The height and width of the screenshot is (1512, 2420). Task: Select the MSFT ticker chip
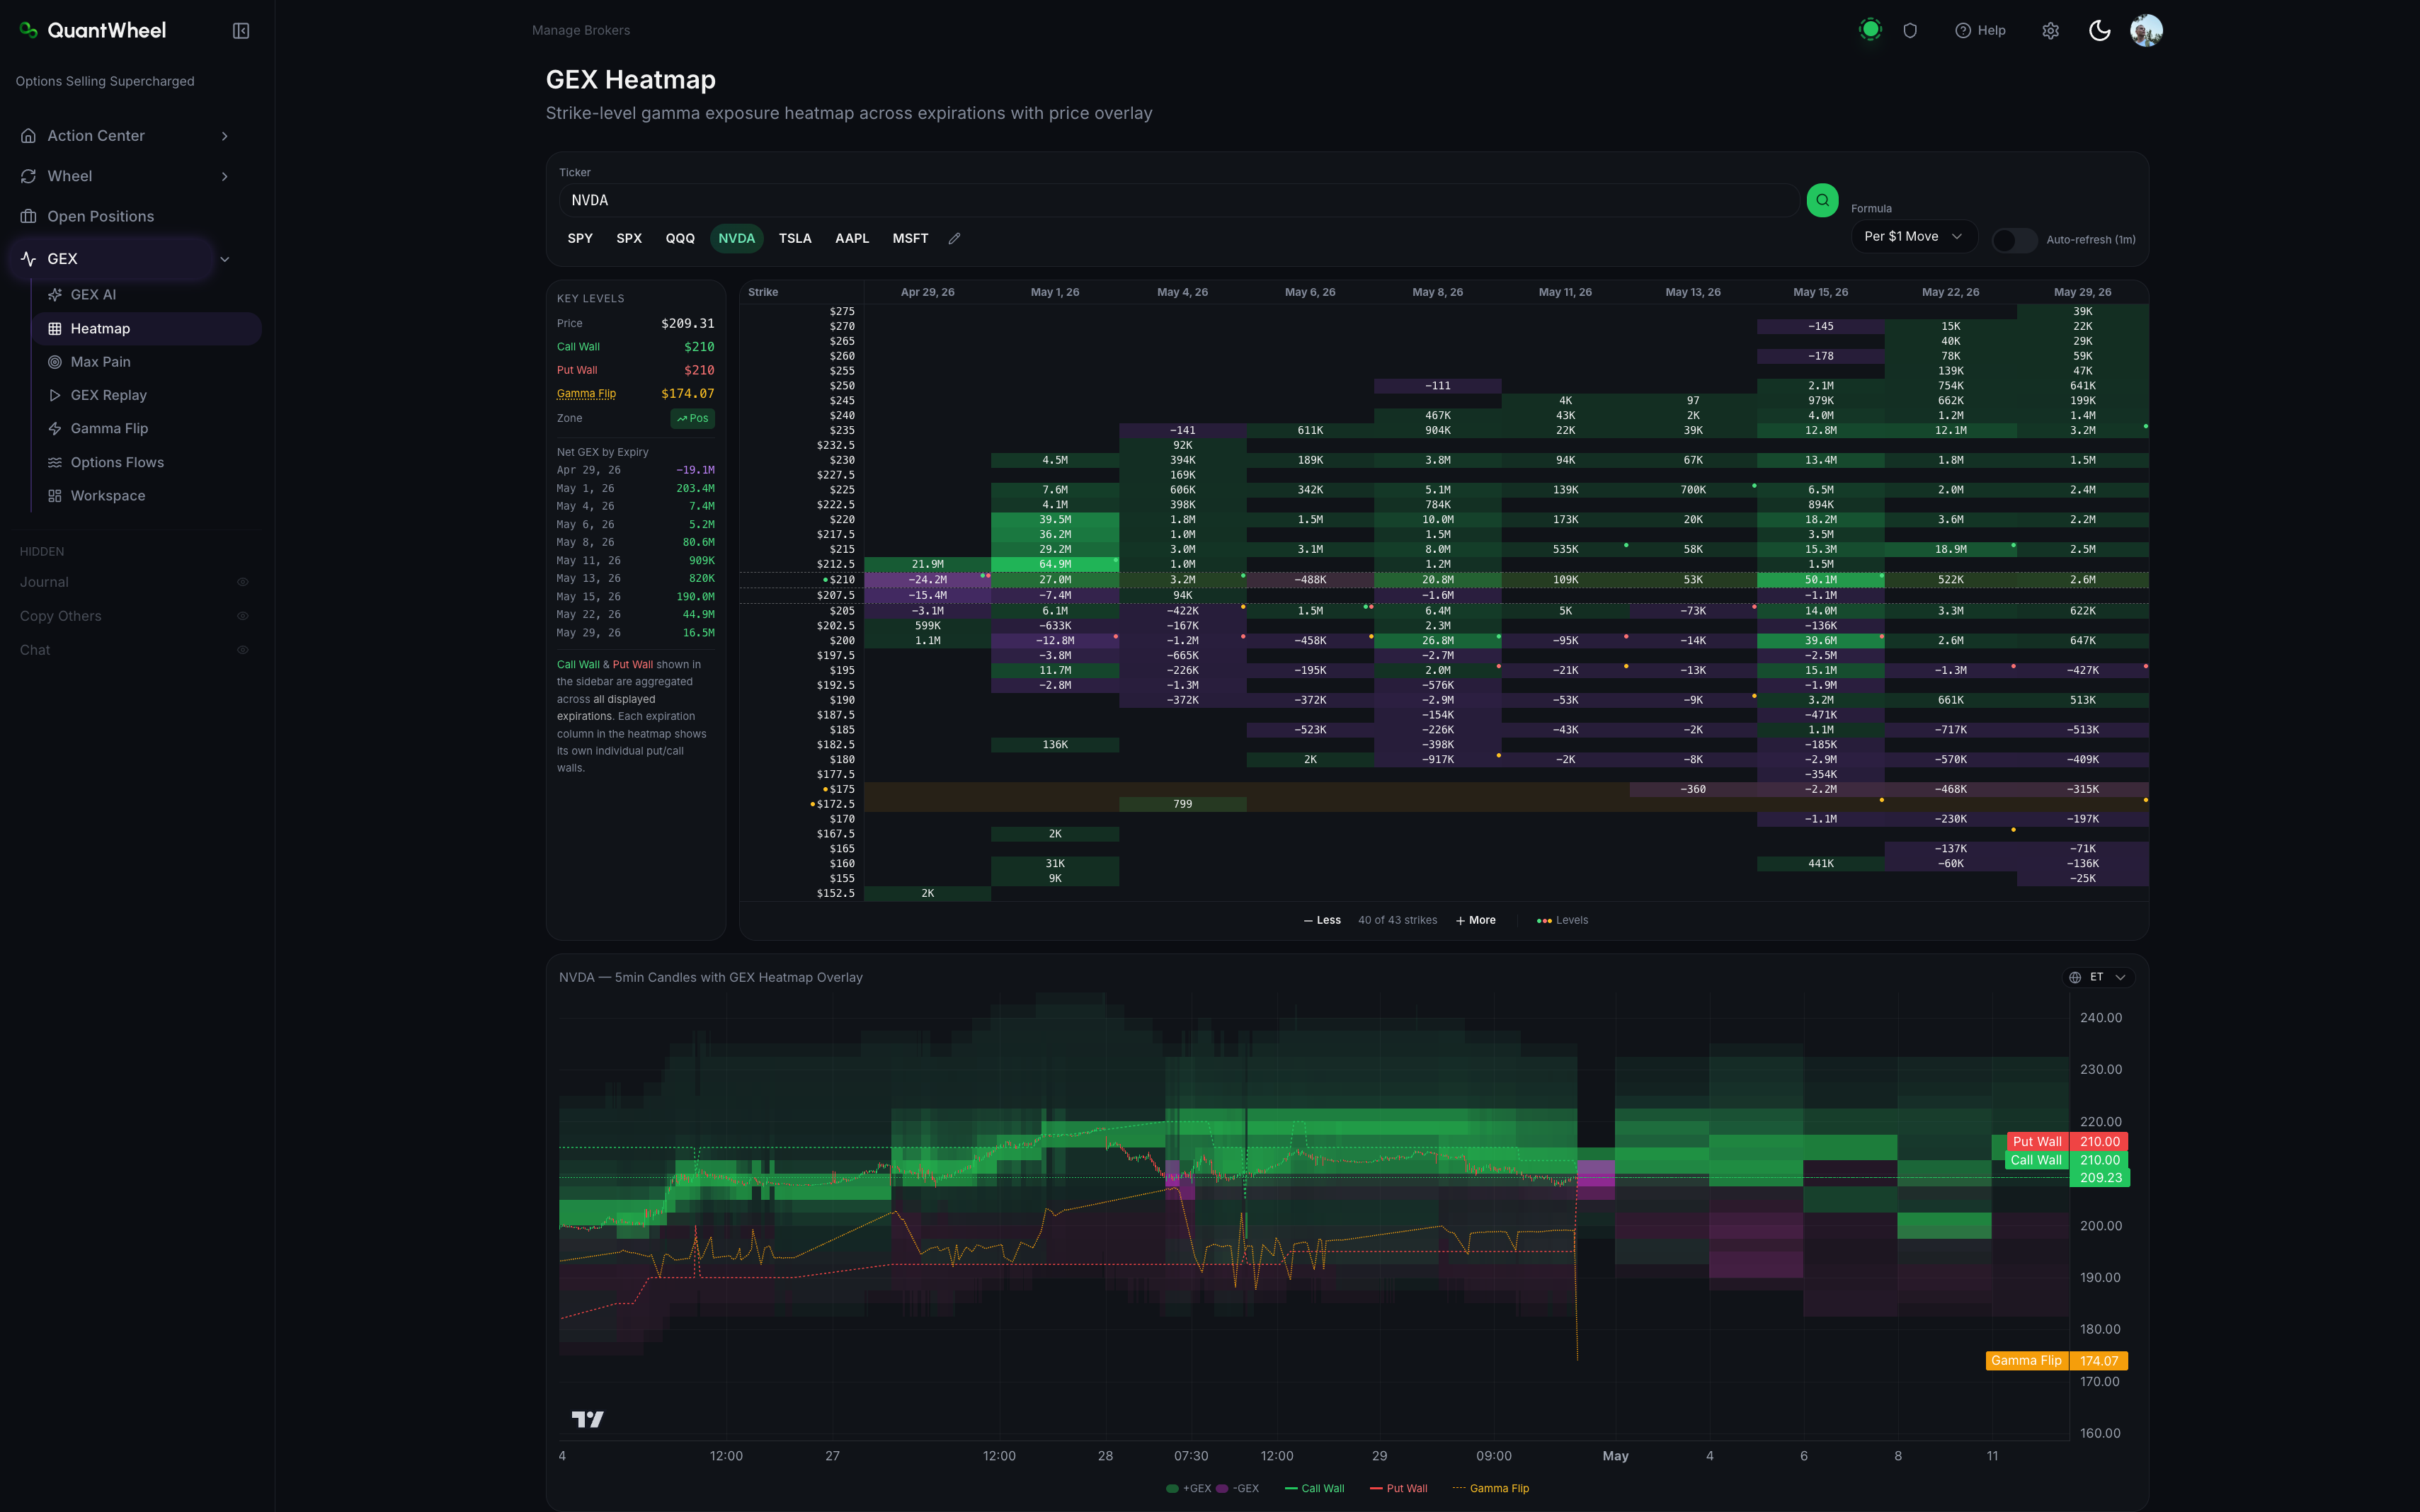tap(910, 238)
